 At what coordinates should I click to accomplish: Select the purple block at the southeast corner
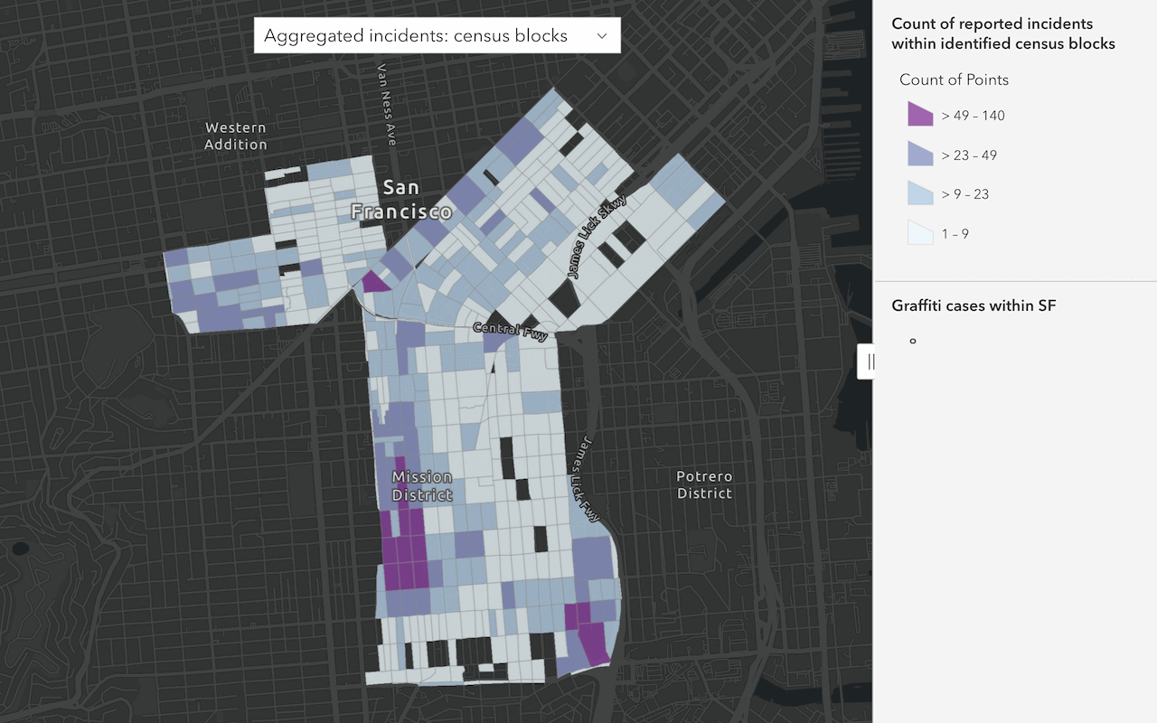(592, 642)
